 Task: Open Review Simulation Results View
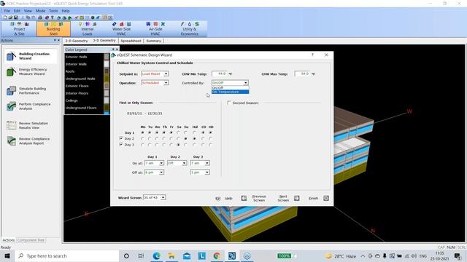point(28,125)
